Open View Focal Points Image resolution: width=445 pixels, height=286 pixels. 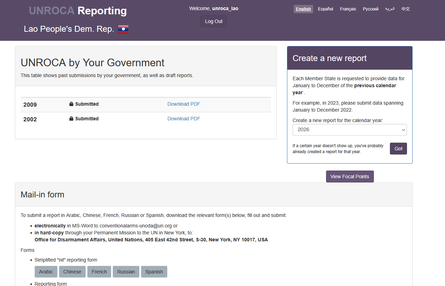pos(350,176)
